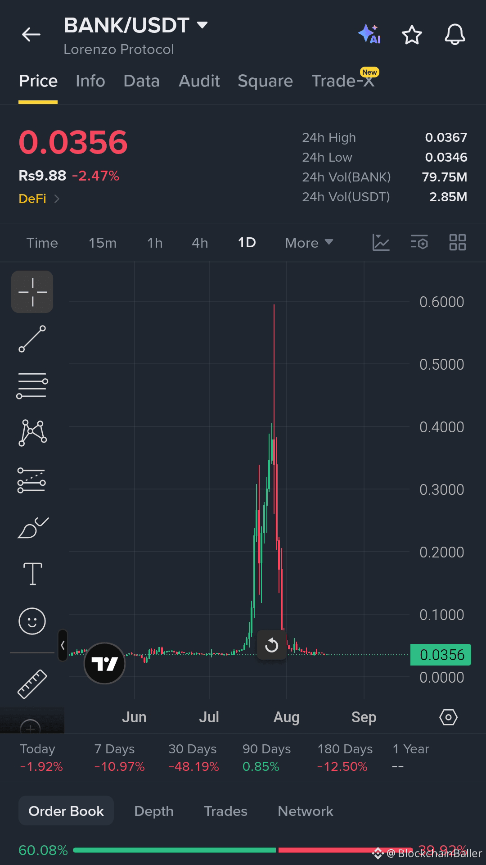Open the More intervals dropdown
Screen dimensions: 486x865
tap(309, 243)
